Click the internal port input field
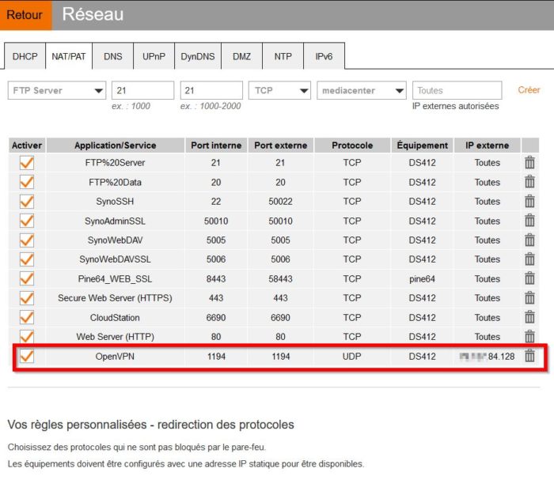This screenshot has height=480, width=554. coord(142,91)
